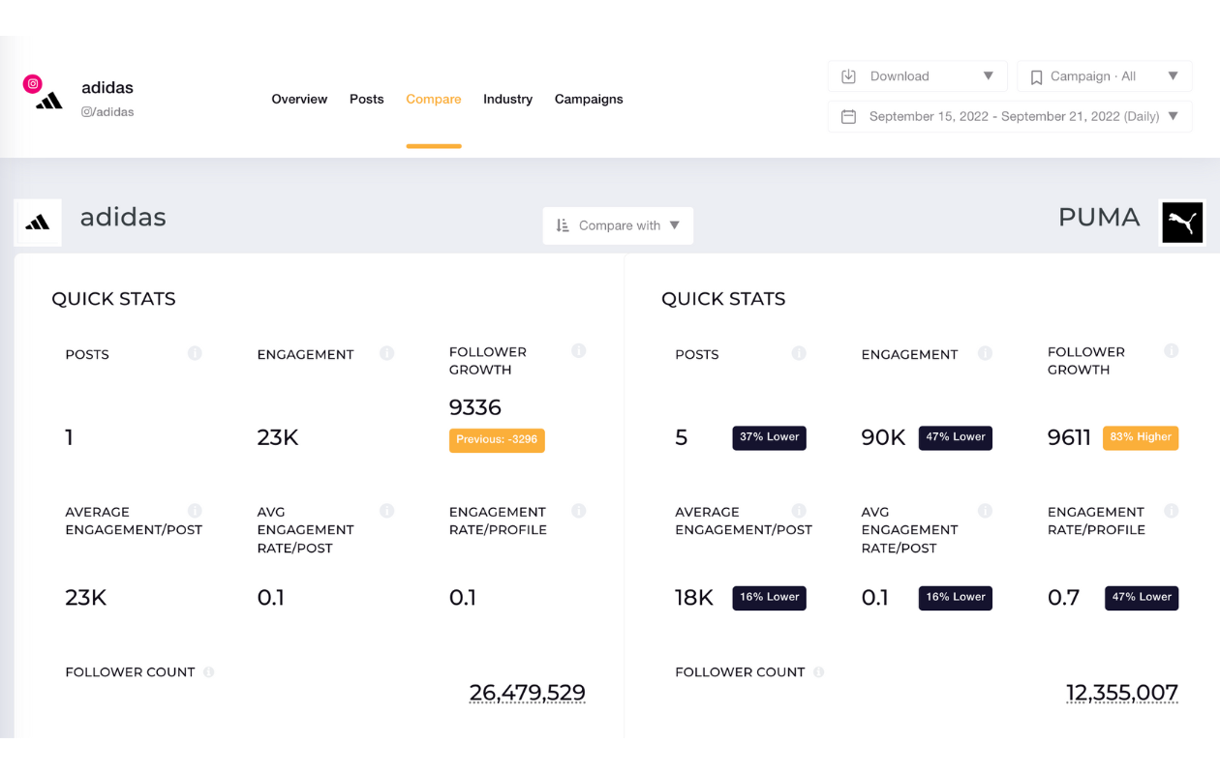Click info icon next to adidas Follower Growth
1220x774 pixels.
(x=579, y=350)
